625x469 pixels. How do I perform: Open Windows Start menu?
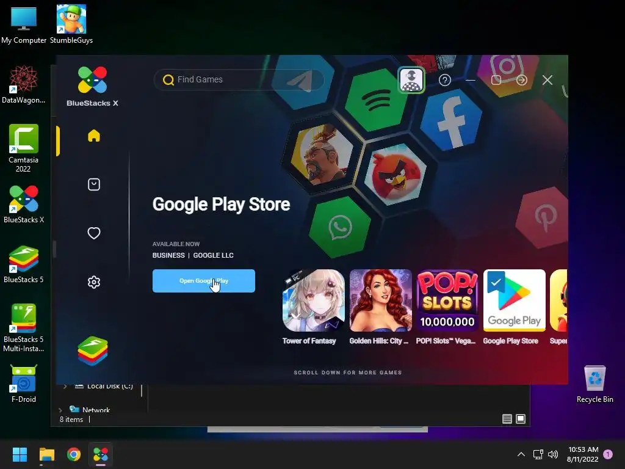point(20,454)
